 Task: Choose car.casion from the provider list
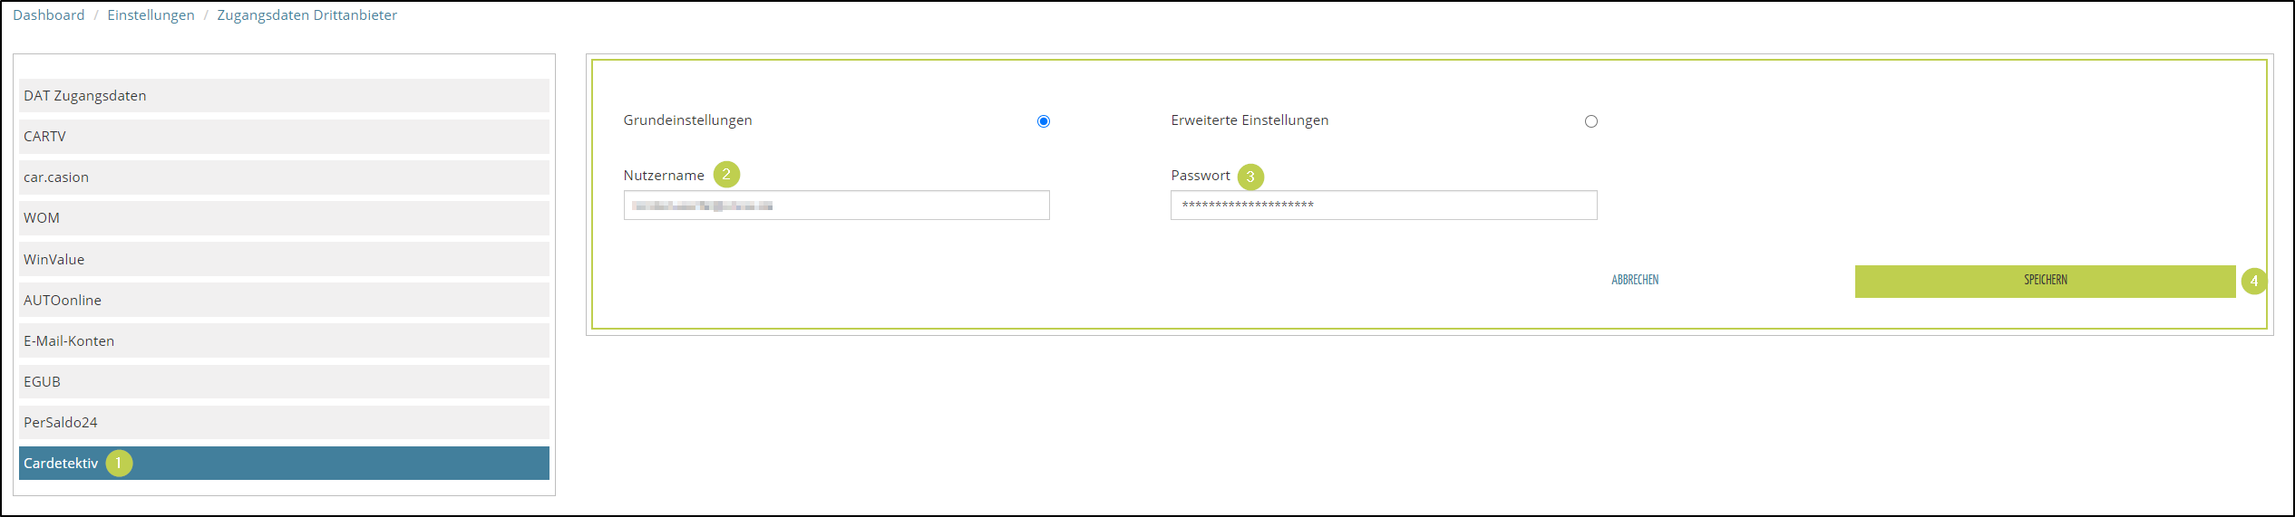point(284,177)
